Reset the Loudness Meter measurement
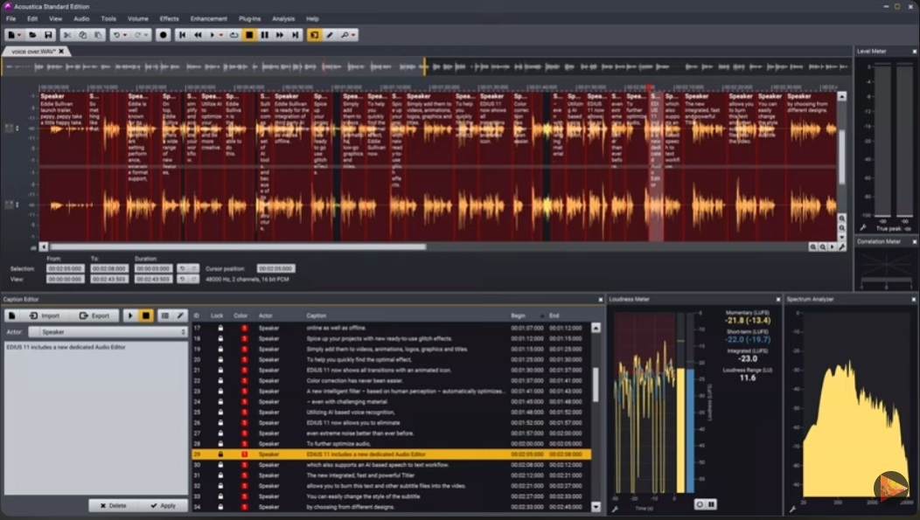Image resolution: width=920 pixels, height=520 pixels. click(700, 504)
